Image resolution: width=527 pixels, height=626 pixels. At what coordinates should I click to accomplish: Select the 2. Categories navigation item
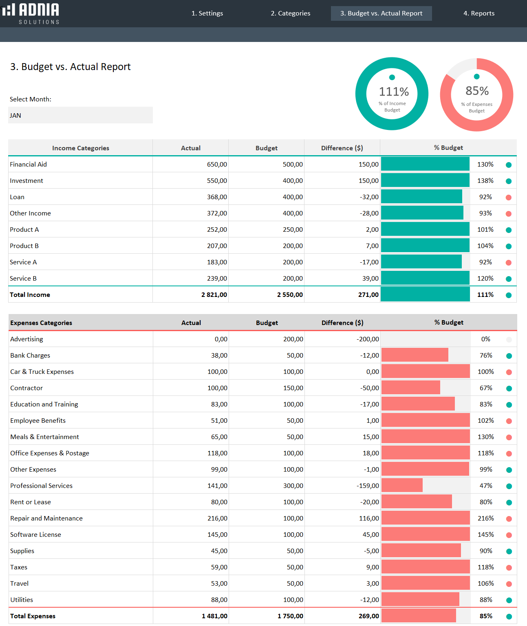click(x=290, y=13)
